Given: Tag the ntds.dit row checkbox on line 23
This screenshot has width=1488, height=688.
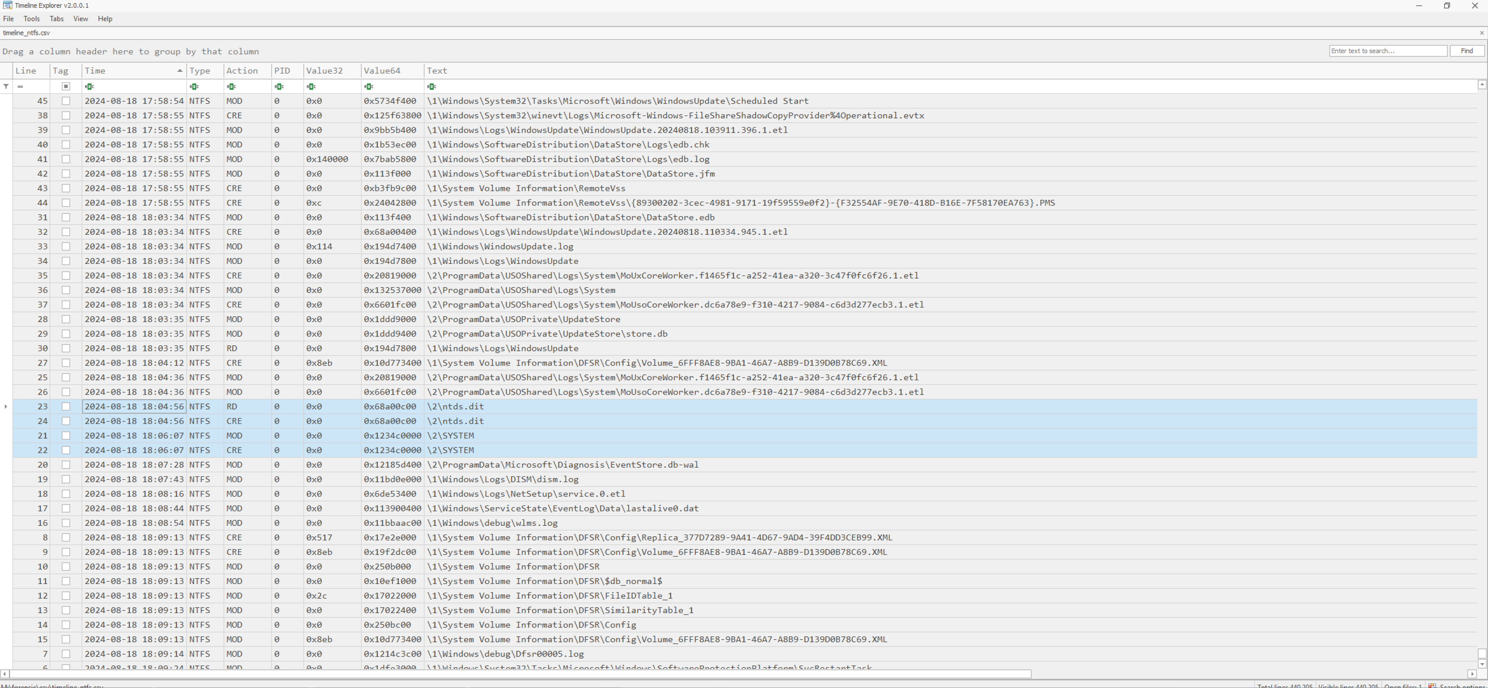Looking at the screenshot, I should (x=66, y=406).
